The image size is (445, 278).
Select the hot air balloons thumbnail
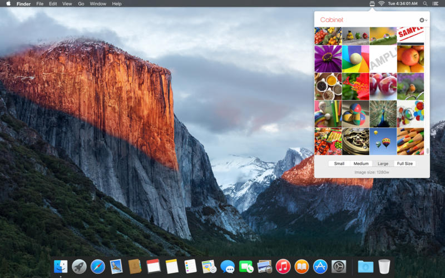(x=383, y=141)
